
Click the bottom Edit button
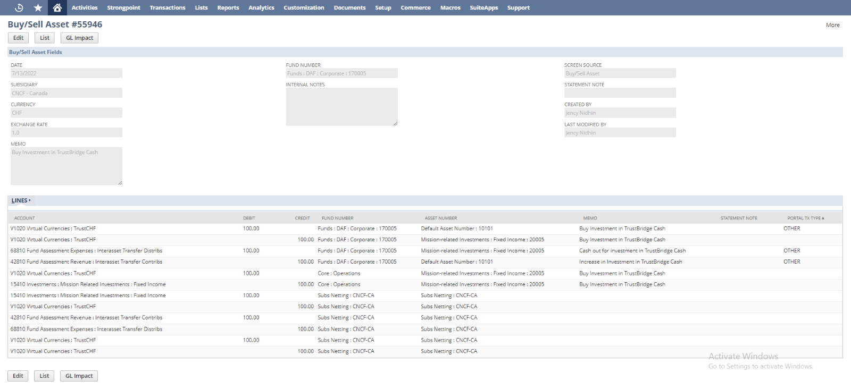coord(18,376)
